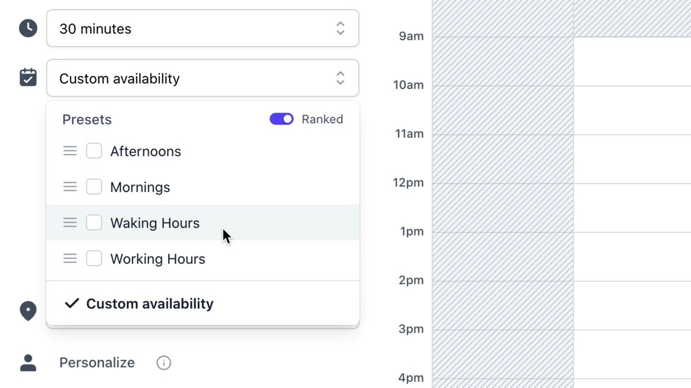Enable the Mornings preset checkbox
The height and width of the screenshot is (388, 691).
(x=94, y=187)
